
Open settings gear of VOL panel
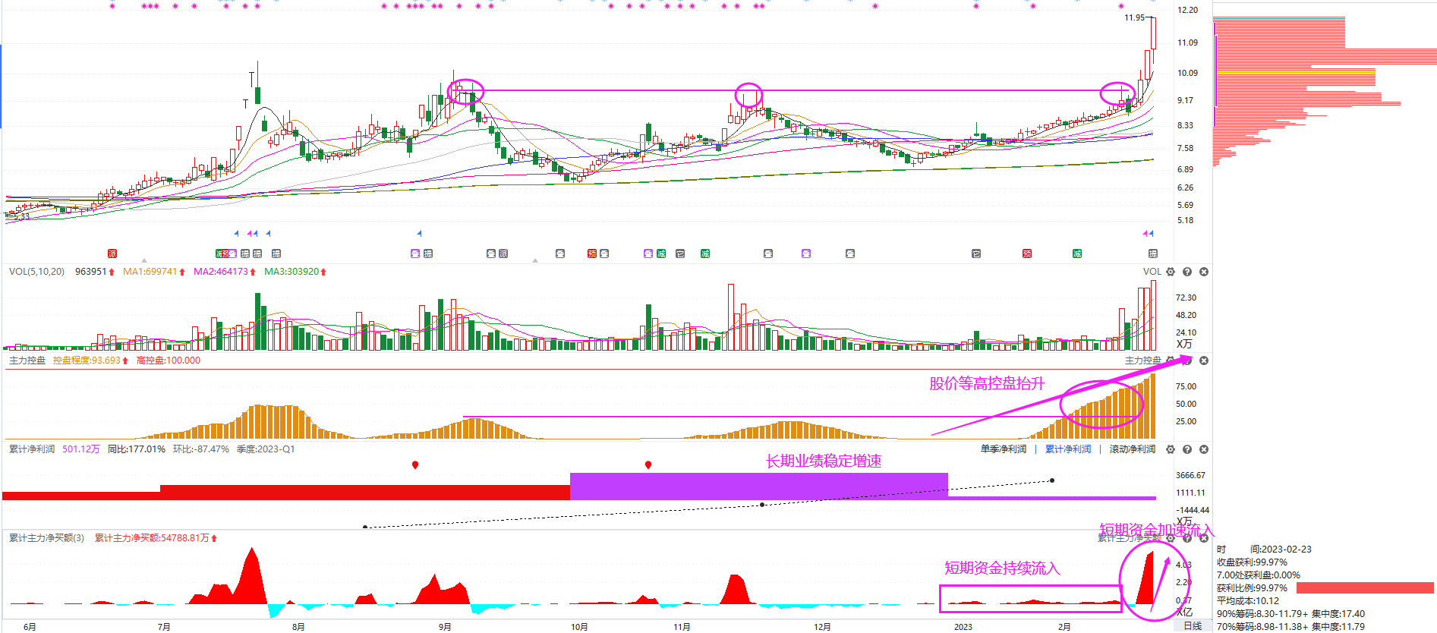pyautogui.click(x=1171, y=272)
